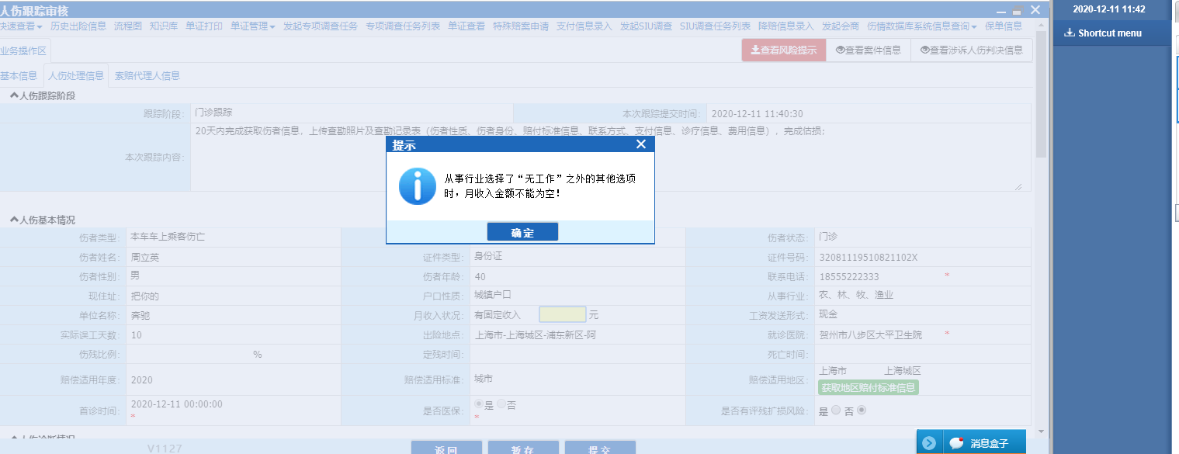
Task: Click the 出险地点 value 上海市-上海城区-浦东新区-阿
Action: pyautogui.click(x=535, y=335)
